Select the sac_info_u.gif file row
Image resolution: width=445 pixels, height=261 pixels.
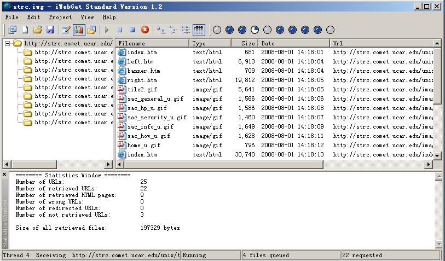(275, 126)
